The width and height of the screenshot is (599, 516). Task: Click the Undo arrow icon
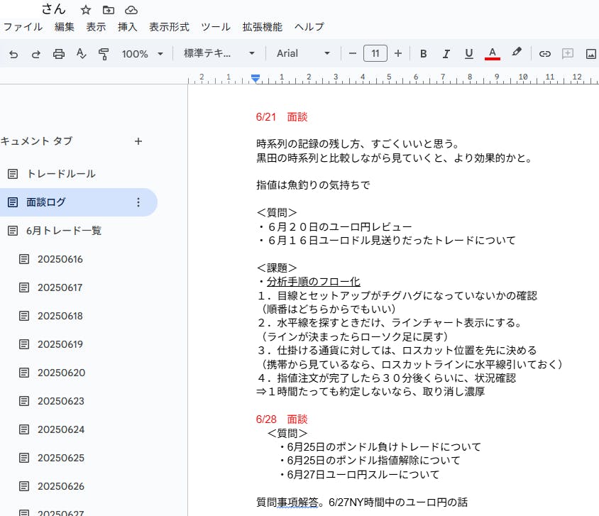[13, 53]
